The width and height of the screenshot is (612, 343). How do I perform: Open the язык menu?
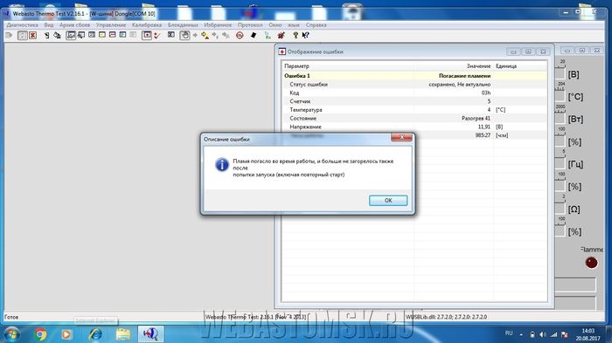tap(294, 25)
